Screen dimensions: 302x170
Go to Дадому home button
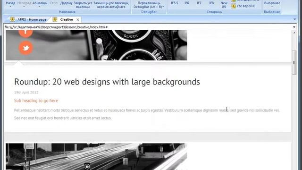(66, 3)
